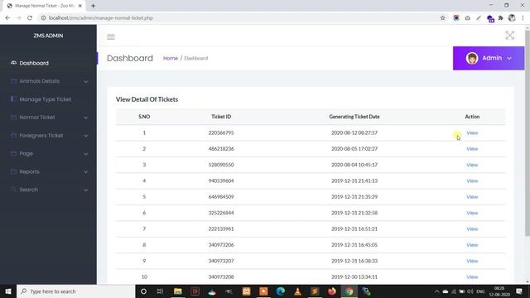Expand the Foreigners Ticket chevron
The height and width of the screenshot is (298, 530).
[86, 136]
